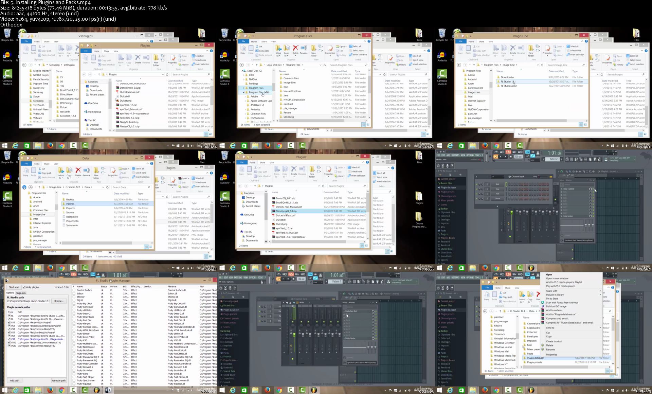Choose Pin to Start from context menu
Screen dimensions: 652x394
[552, 299]
